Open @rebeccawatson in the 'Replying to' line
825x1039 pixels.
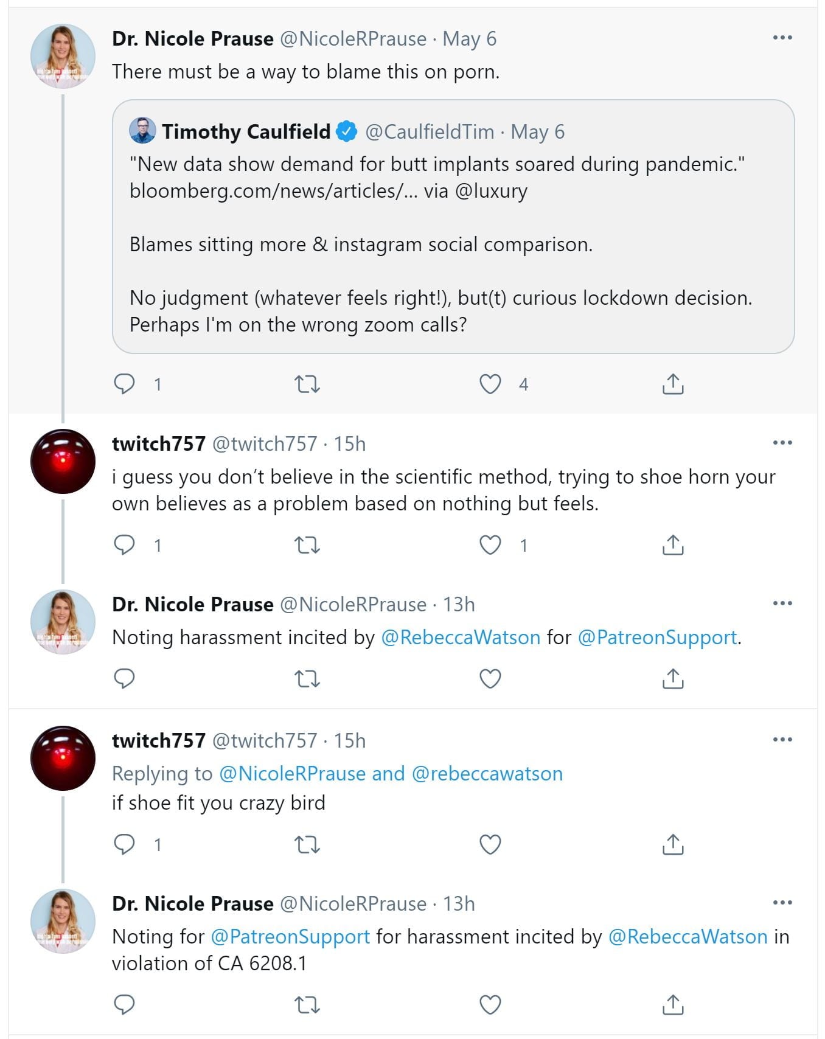coord(487,773)
